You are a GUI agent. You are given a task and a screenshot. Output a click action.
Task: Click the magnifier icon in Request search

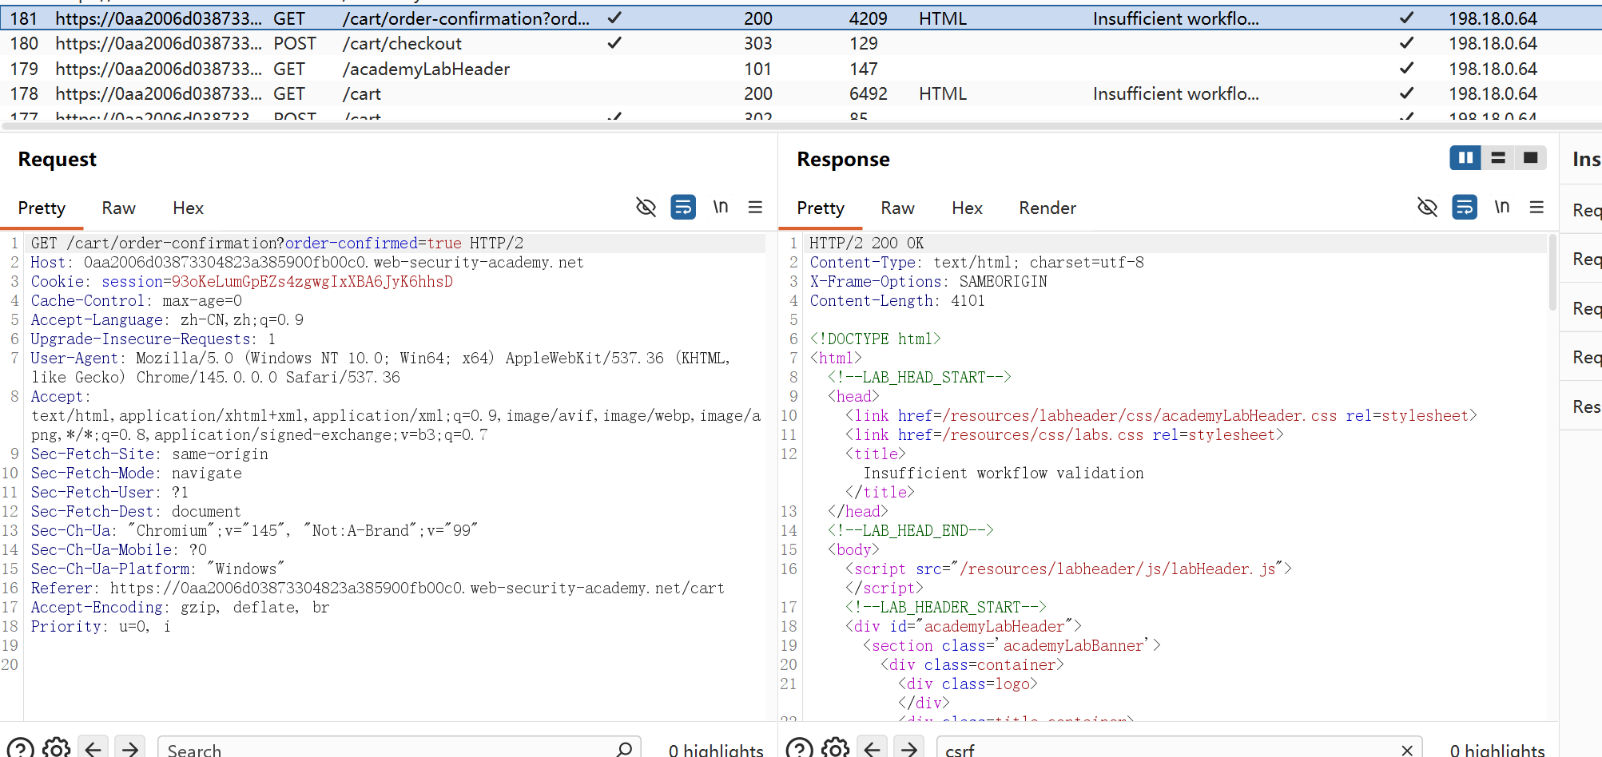tap(624, 749)
